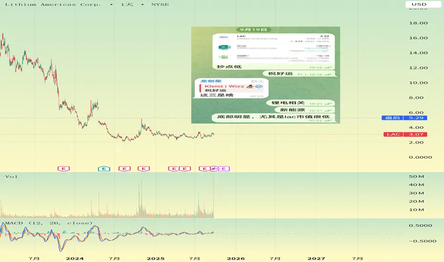Click the 0.5000 MACD axis label
Image resolution: width=444 pixels, height=262 pixels.
(420, 225)
